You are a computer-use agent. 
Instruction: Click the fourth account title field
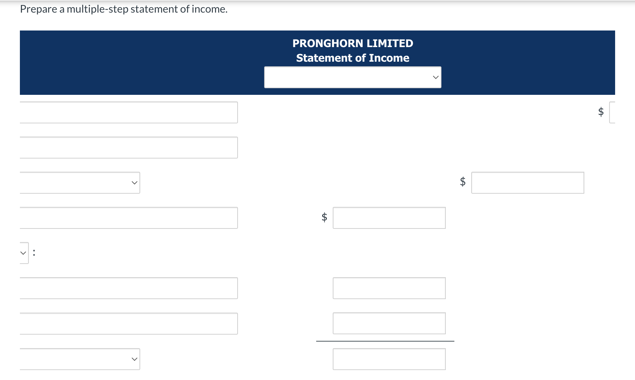pos(129,218)
